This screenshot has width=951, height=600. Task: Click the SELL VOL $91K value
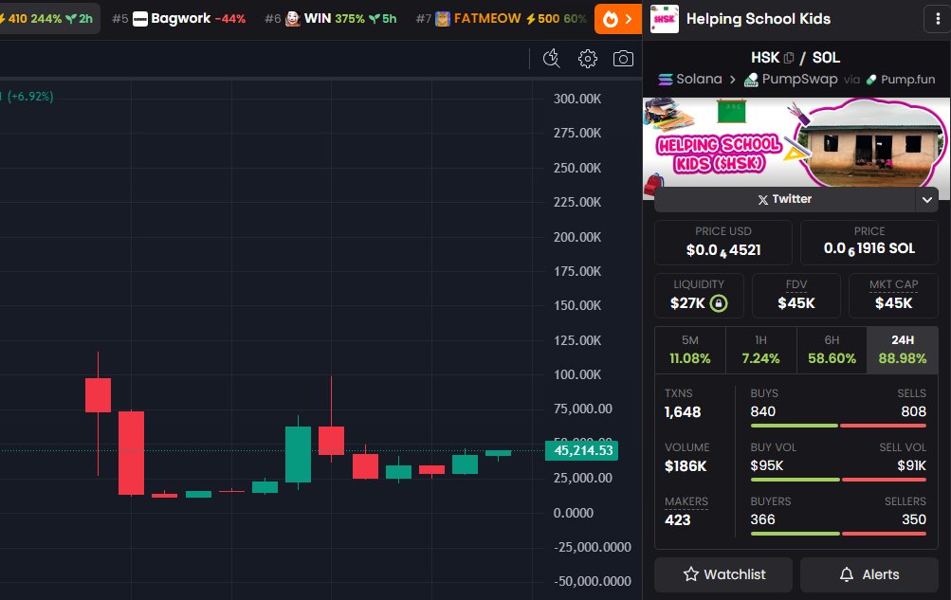point(911,465)
